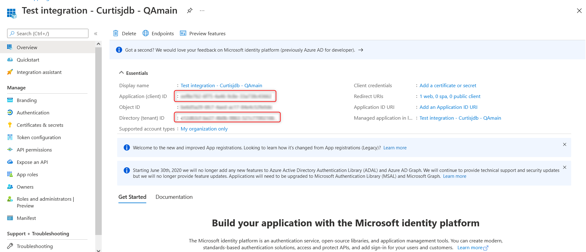This screenshot has width=586, height=252.
Task: Click Add an Application ID URI
Action: (x=448, y=107)
